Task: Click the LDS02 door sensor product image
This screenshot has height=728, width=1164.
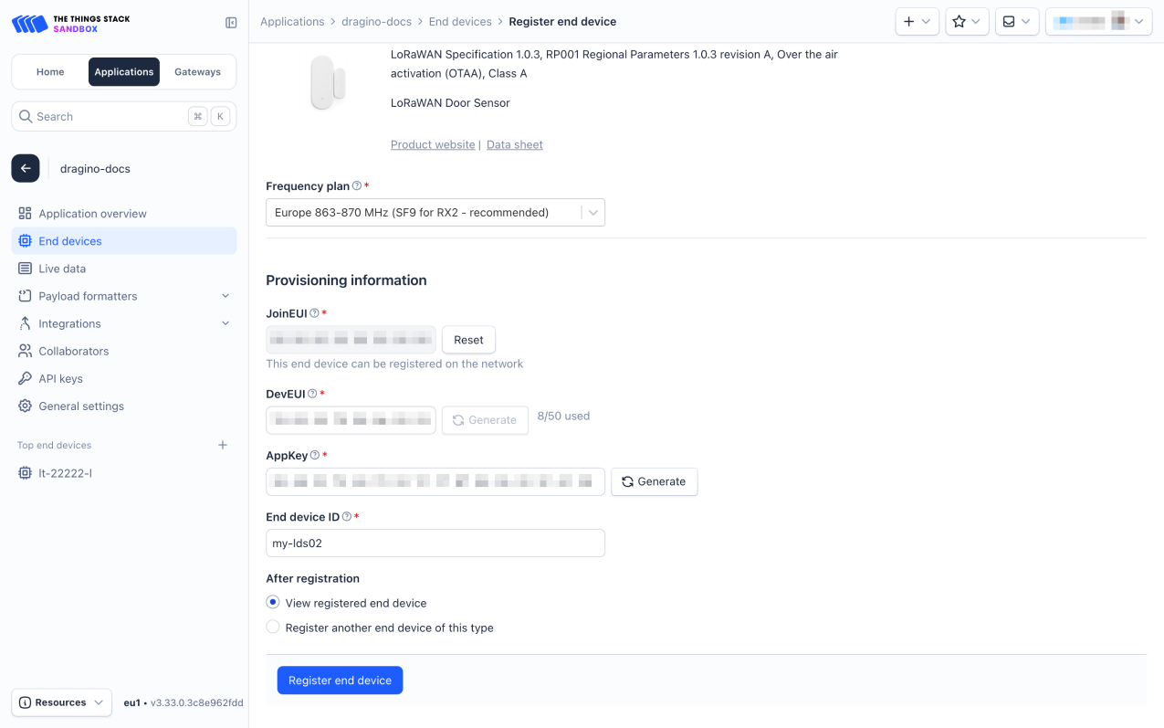Action: tap(327, 82)
